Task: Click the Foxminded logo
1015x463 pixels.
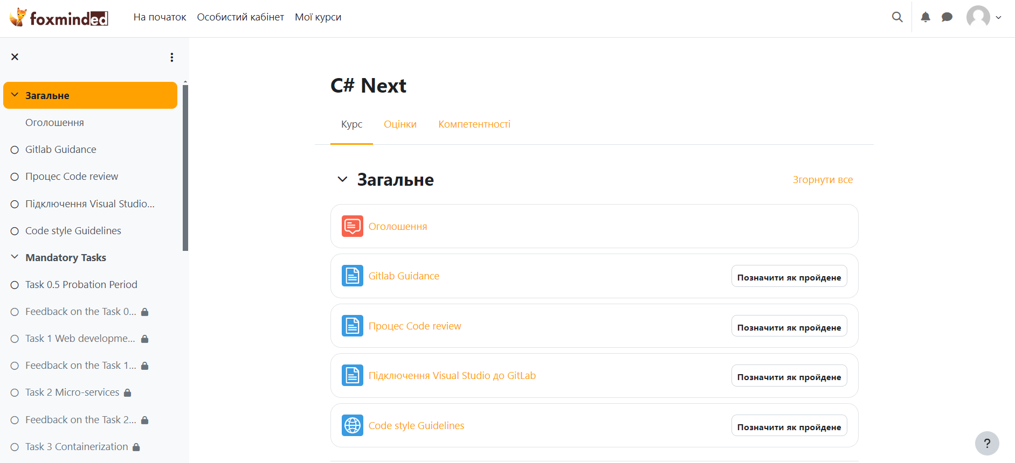Action: [x=59, y=18]
